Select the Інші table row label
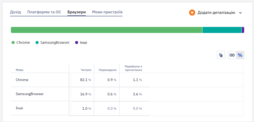Screen dimensions: 254x122 point(19,108)
